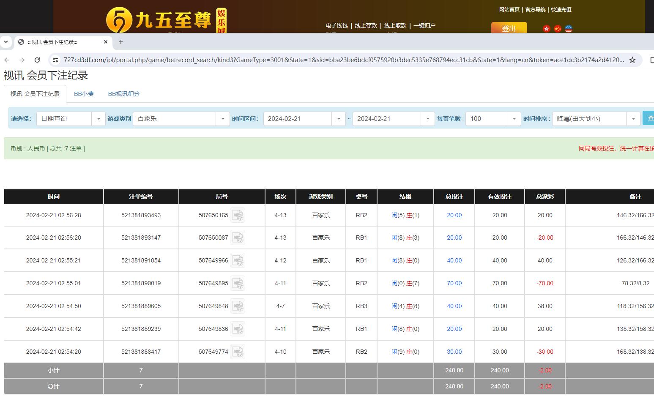Open video replay icon for round 507649774
Viewport: 654px width, 396px height.
tap(238, 352)
